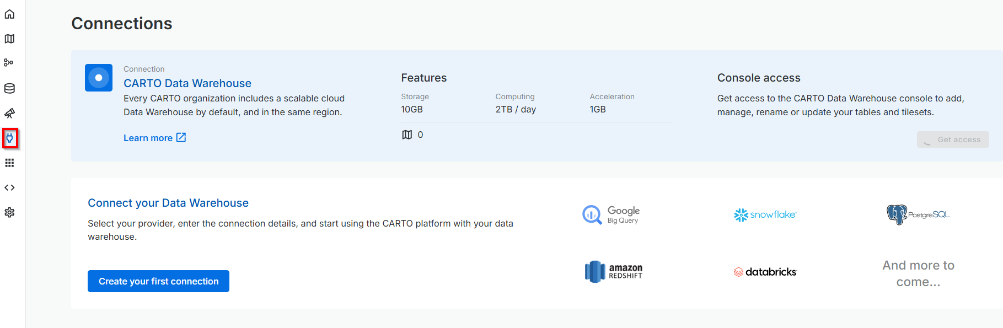Open Settings gear icon in sidebar
The height and width of the screenshot is (328, 1003).
tap(9, 212)
